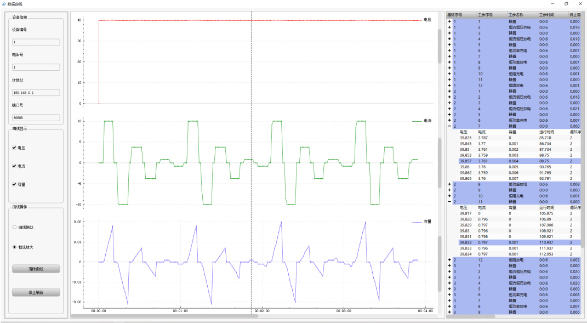The width and height of the screenshot is (587, 323).
Task: Click the 端口号 field showing 60888
Action: click(36, 117)
